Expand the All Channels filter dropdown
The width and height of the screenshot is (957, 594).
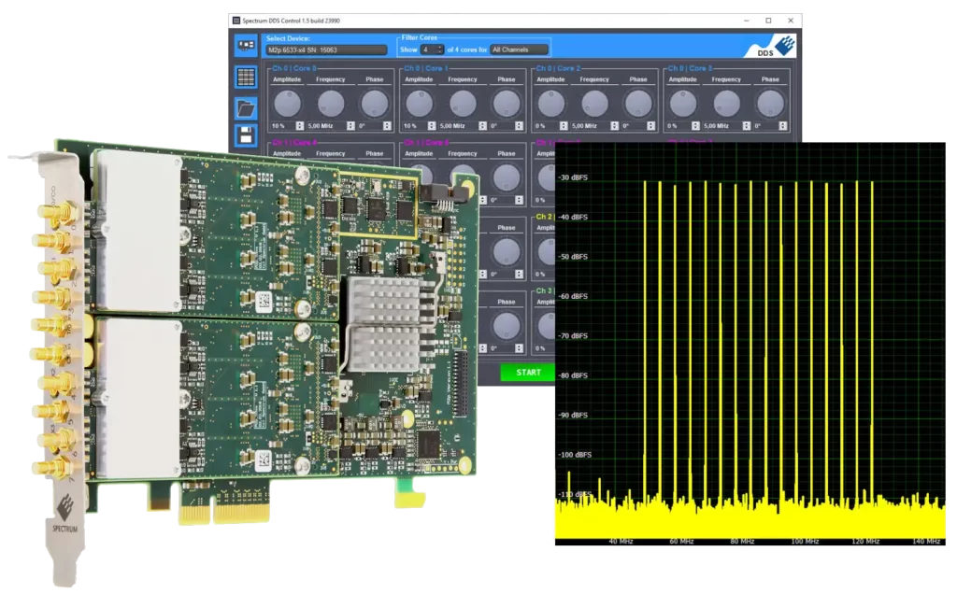(518, 49)
